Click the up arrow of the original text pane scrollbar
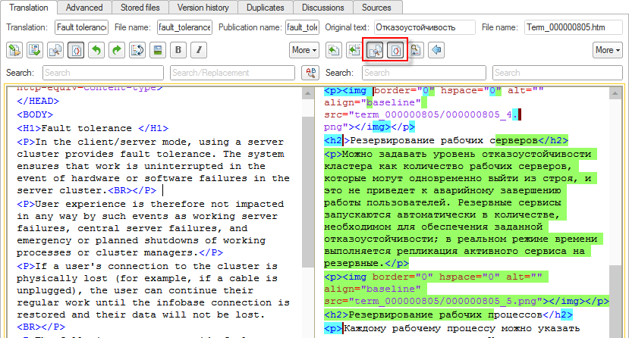This screenshot has height=338, width=629. pyautogui.click(x=615, y=94)
